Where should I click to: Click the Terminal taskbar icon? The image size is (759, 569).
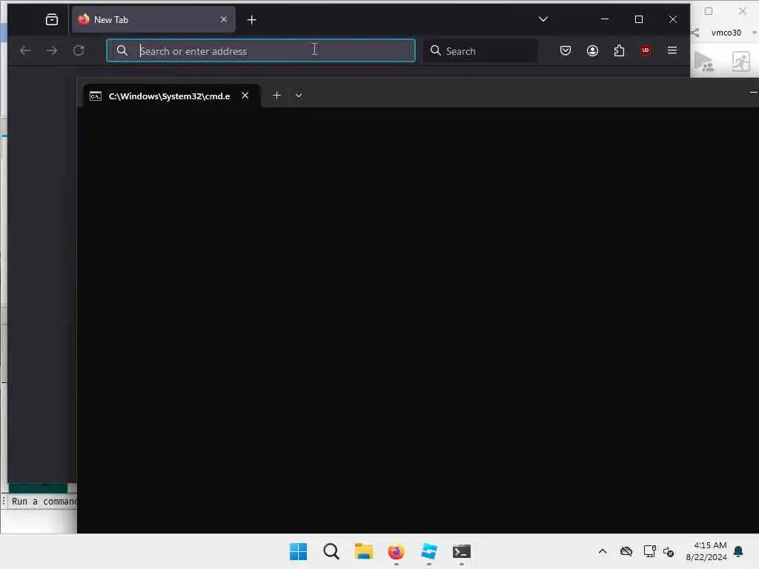point(461,551)
